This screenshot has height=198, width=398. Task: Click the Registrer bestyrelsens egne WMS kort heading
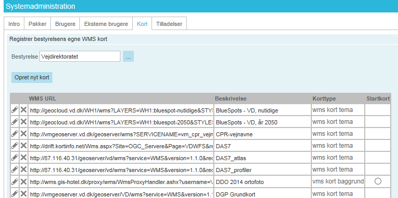(58, 39)
